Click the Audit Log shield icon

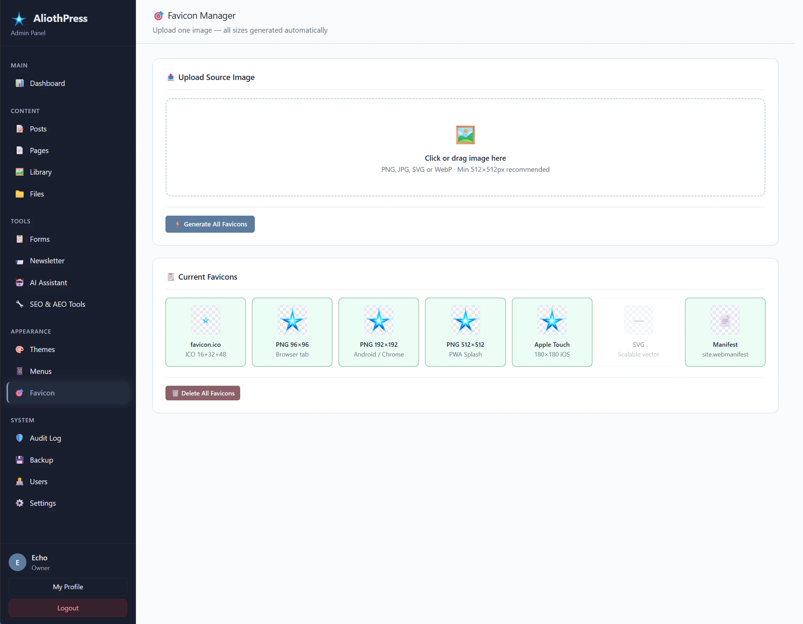(19, 438)
